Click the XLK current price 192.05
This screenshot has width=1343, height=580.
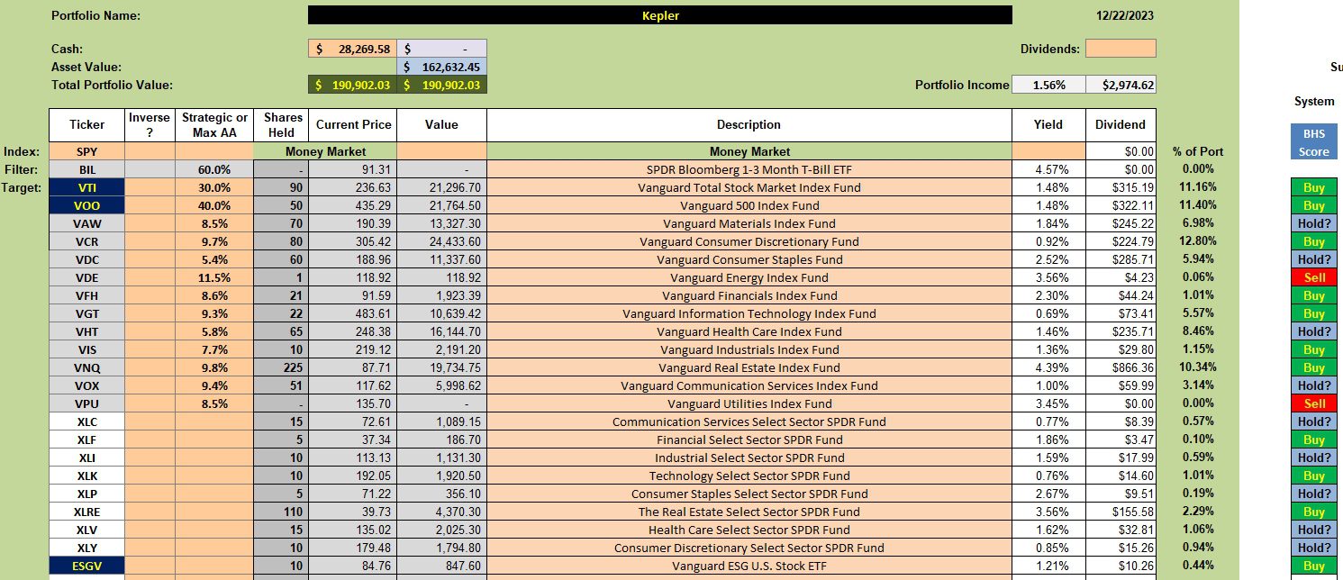point(352,476)
